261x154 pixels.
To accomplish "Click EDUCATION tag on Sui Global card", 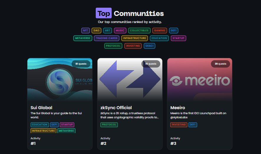I will tap(39, 125).
